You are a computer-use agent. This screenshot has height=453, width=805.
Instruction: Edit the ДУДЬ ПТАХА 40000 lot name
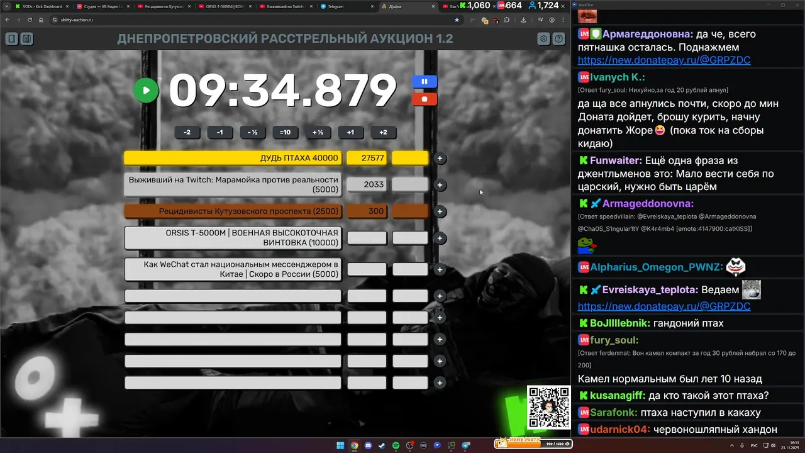pyautogui.click(x=233, y=158)
